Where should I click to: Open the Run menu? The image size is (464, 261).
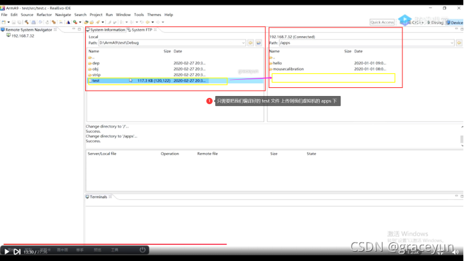(x=109, y=15)
